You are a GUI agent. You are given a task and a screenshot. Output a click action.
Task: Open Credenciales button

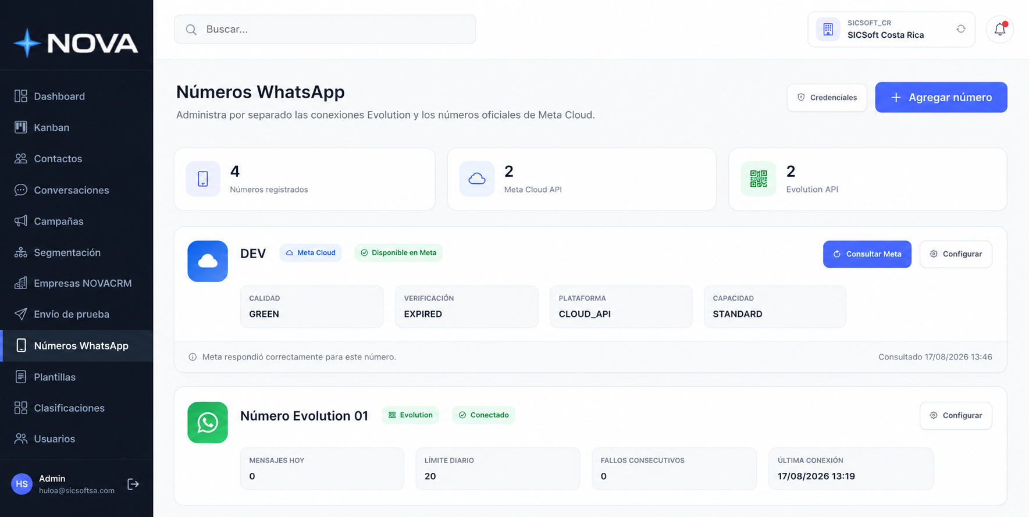click(x=827, y=97)
